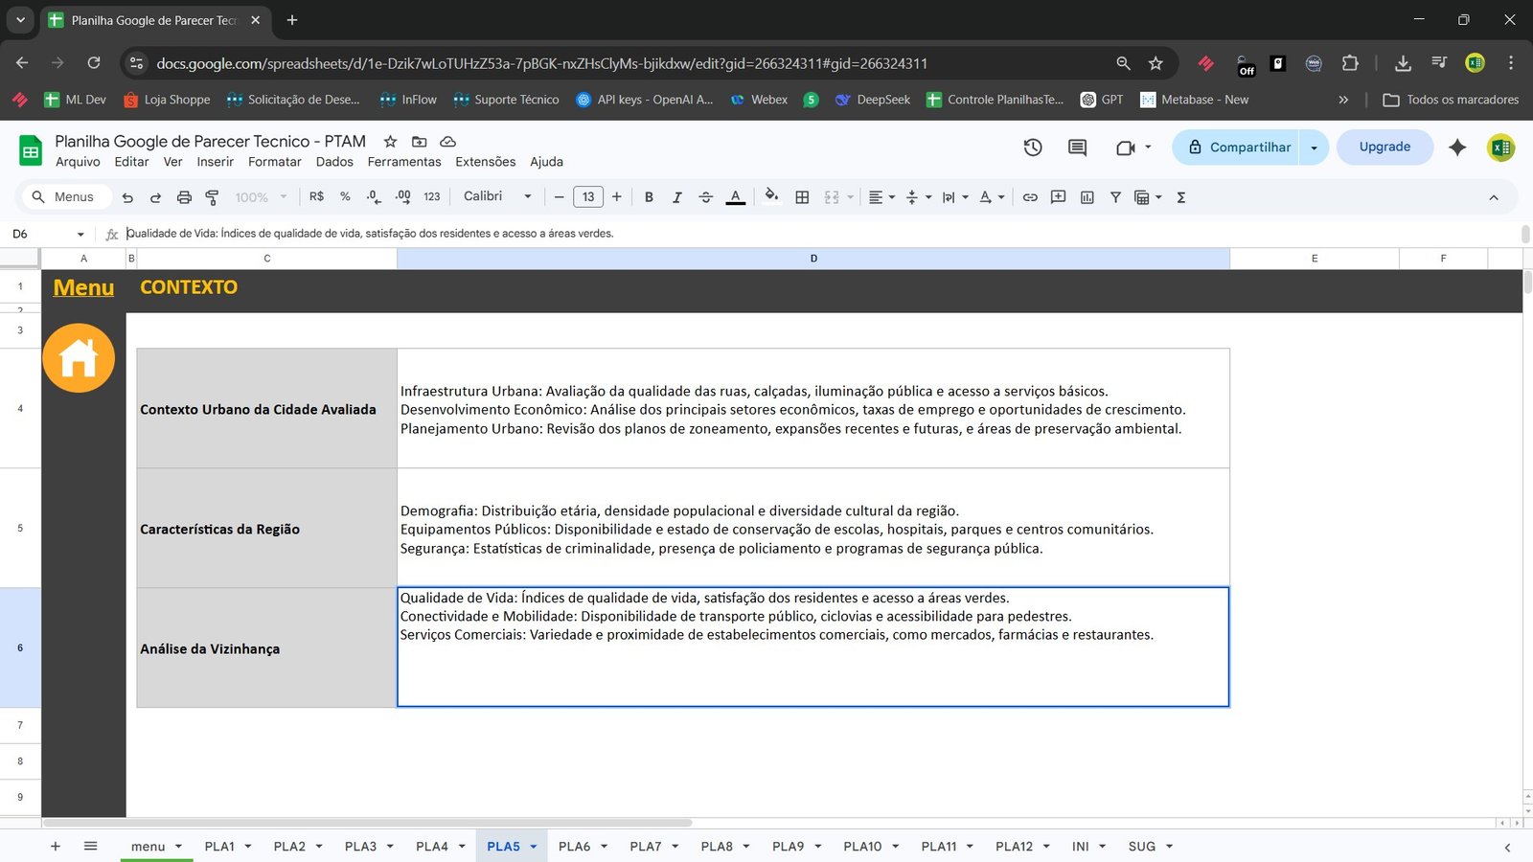Click the orange home icon in sidebar

click(x=79, y=357)
